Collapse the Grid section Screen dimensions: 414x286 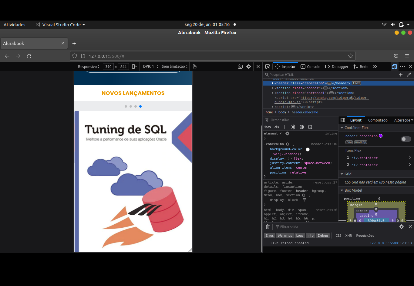tap(342, 174)
